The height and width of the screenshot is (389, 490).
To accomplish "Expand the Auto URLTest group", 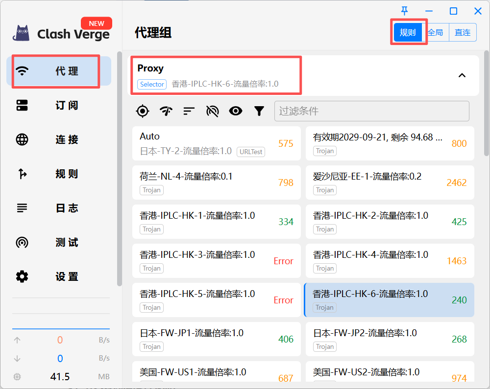I will (x=217, y=143).
